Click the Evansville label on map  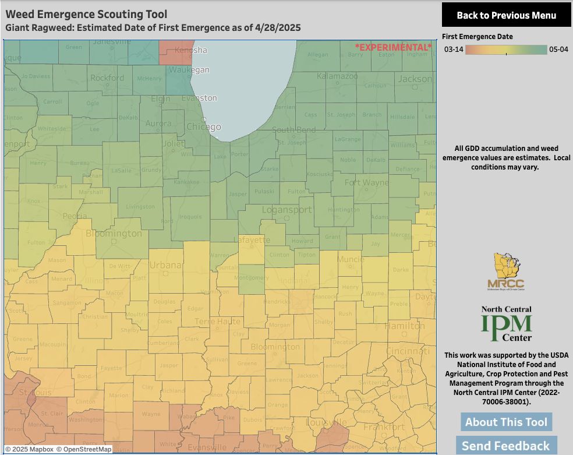point(207,447)
